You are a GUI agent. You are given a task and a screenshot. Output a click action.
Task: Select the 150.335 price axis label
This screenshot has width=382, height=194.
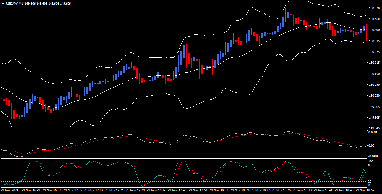[x=374, y=41]
